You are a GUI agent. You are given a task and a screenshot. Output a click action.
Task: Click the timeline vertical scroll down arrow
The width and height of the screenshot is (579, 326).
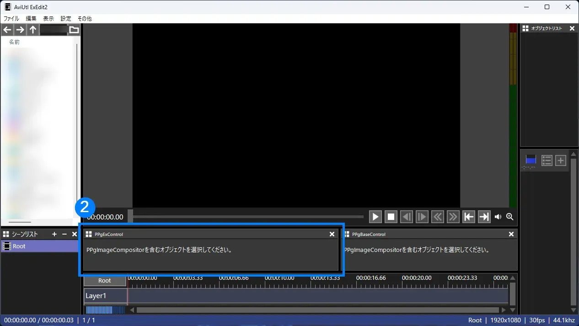pyautogui.click(x=513, y=310)
